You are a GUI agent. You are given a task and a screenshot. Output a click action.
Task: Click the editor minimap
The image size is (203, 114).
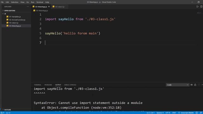[x=199, y=13]
